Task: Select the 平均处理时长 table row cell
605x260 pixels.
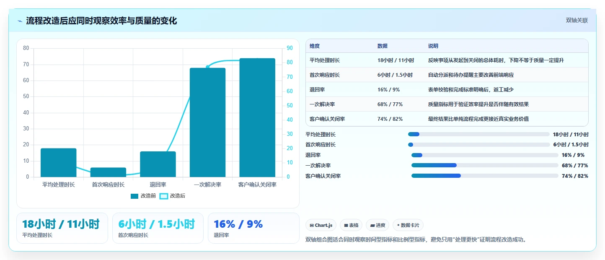Action: (x=325, y=60)
